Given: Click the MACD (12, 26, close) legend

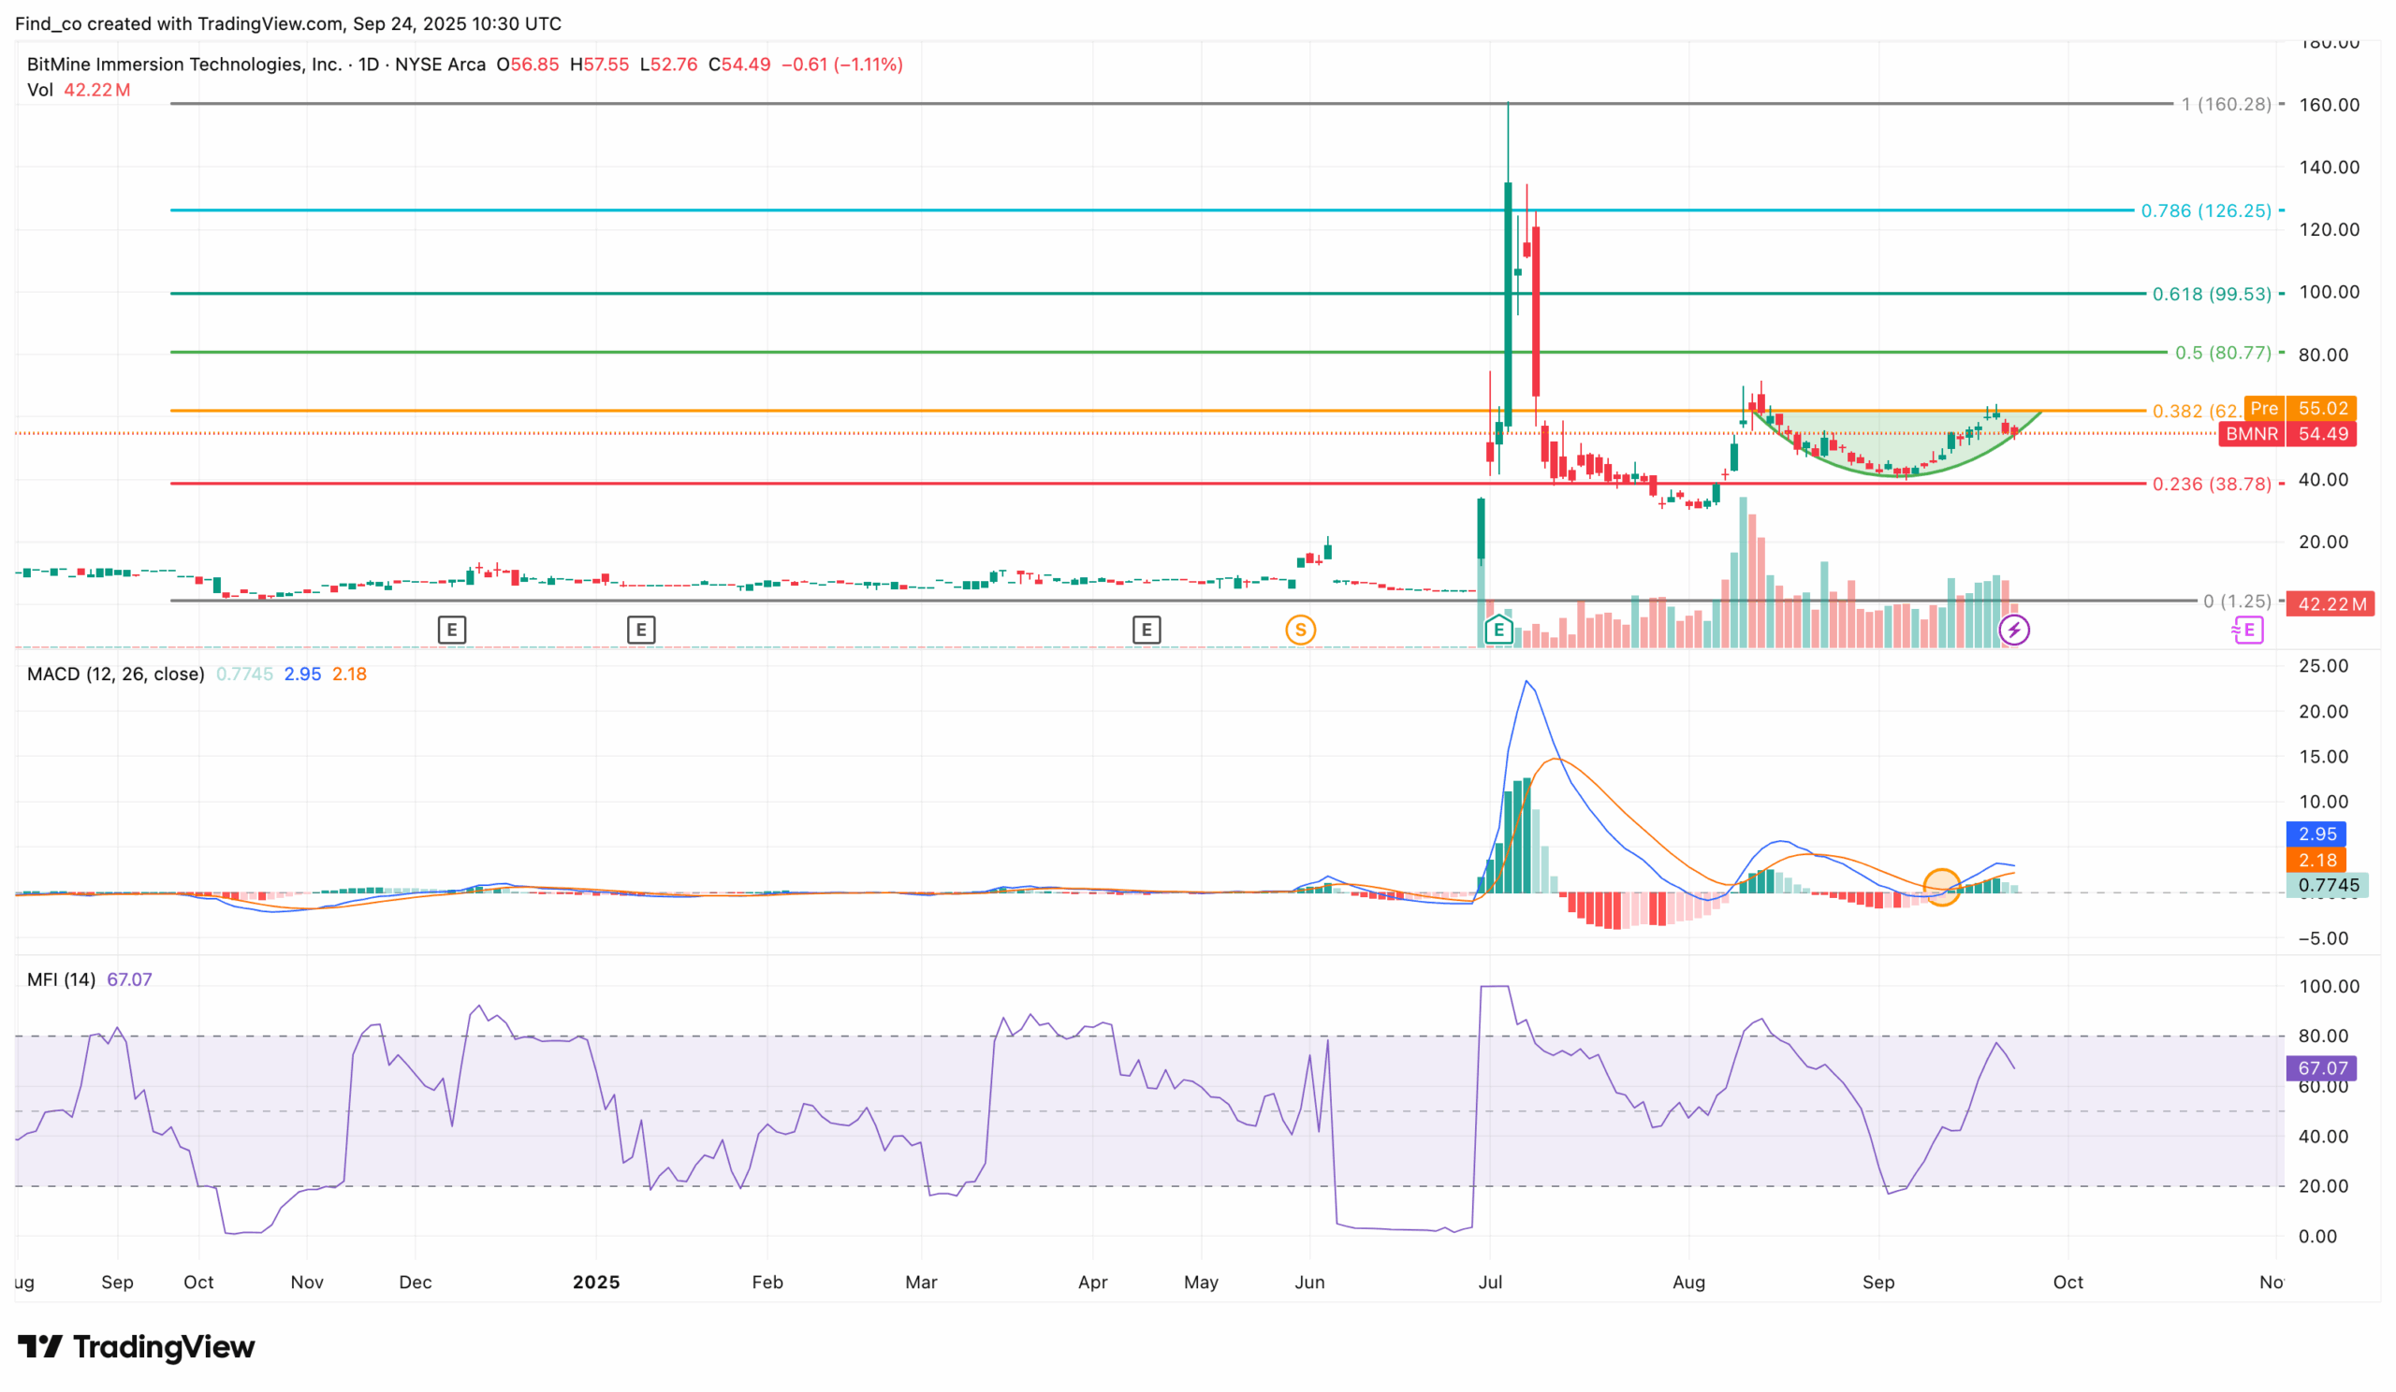Looking at the screenshot, I should point(116,674).
